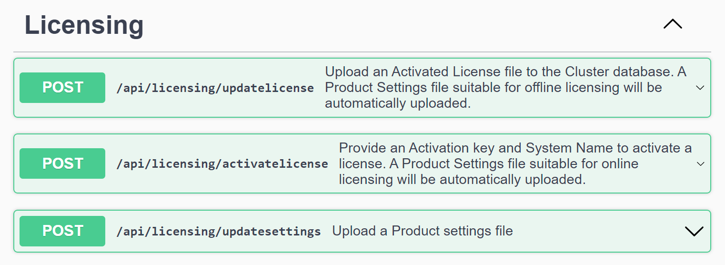Viewport: 725px width, 265px height.
Task: Click 'automatically uploaded.' text in updatelicense row
Action: (x=398, y=103)
